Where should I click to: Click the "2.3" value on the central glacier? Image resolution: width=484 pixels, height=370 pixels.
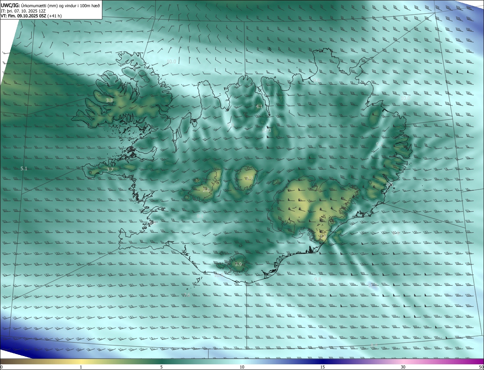coord(250,178)
